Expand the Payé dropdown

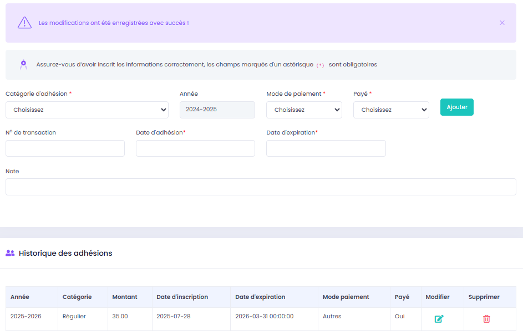coord(391,110)
